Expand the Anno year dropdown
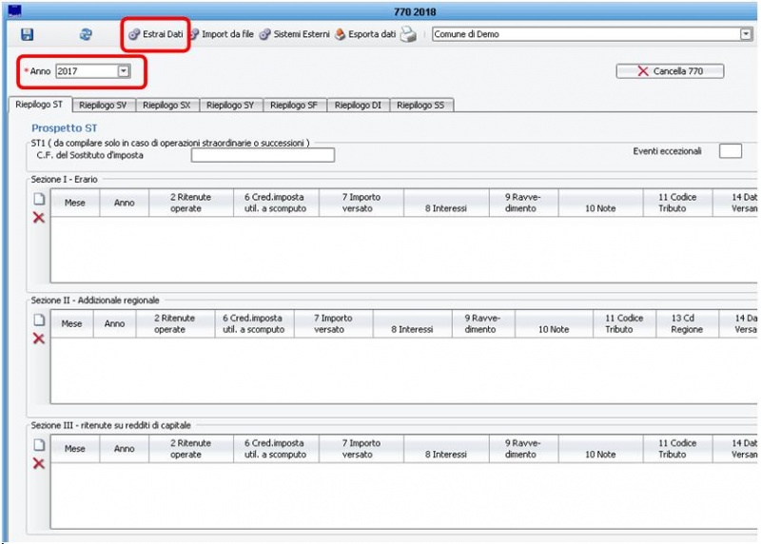761x544 pixels. [x=124, y=71]
